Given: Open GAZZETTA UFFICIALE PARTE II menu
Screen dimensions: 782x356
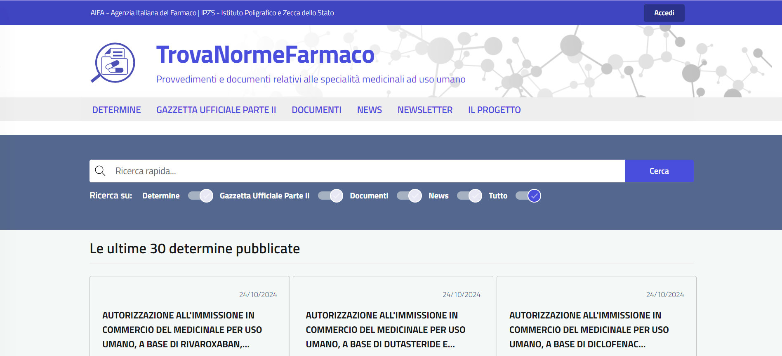Looking at the screenshot, I should pos(216,110).
